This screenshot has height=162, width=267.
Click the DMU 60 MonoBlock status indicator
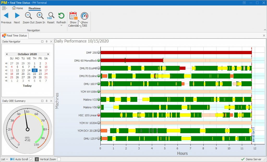(99, 60)
